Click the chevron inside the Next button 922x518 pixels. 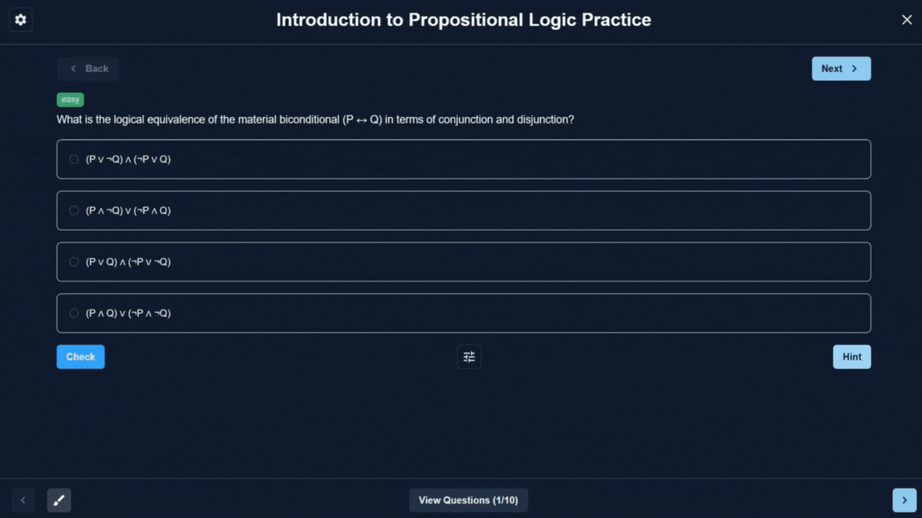point(854,69)
